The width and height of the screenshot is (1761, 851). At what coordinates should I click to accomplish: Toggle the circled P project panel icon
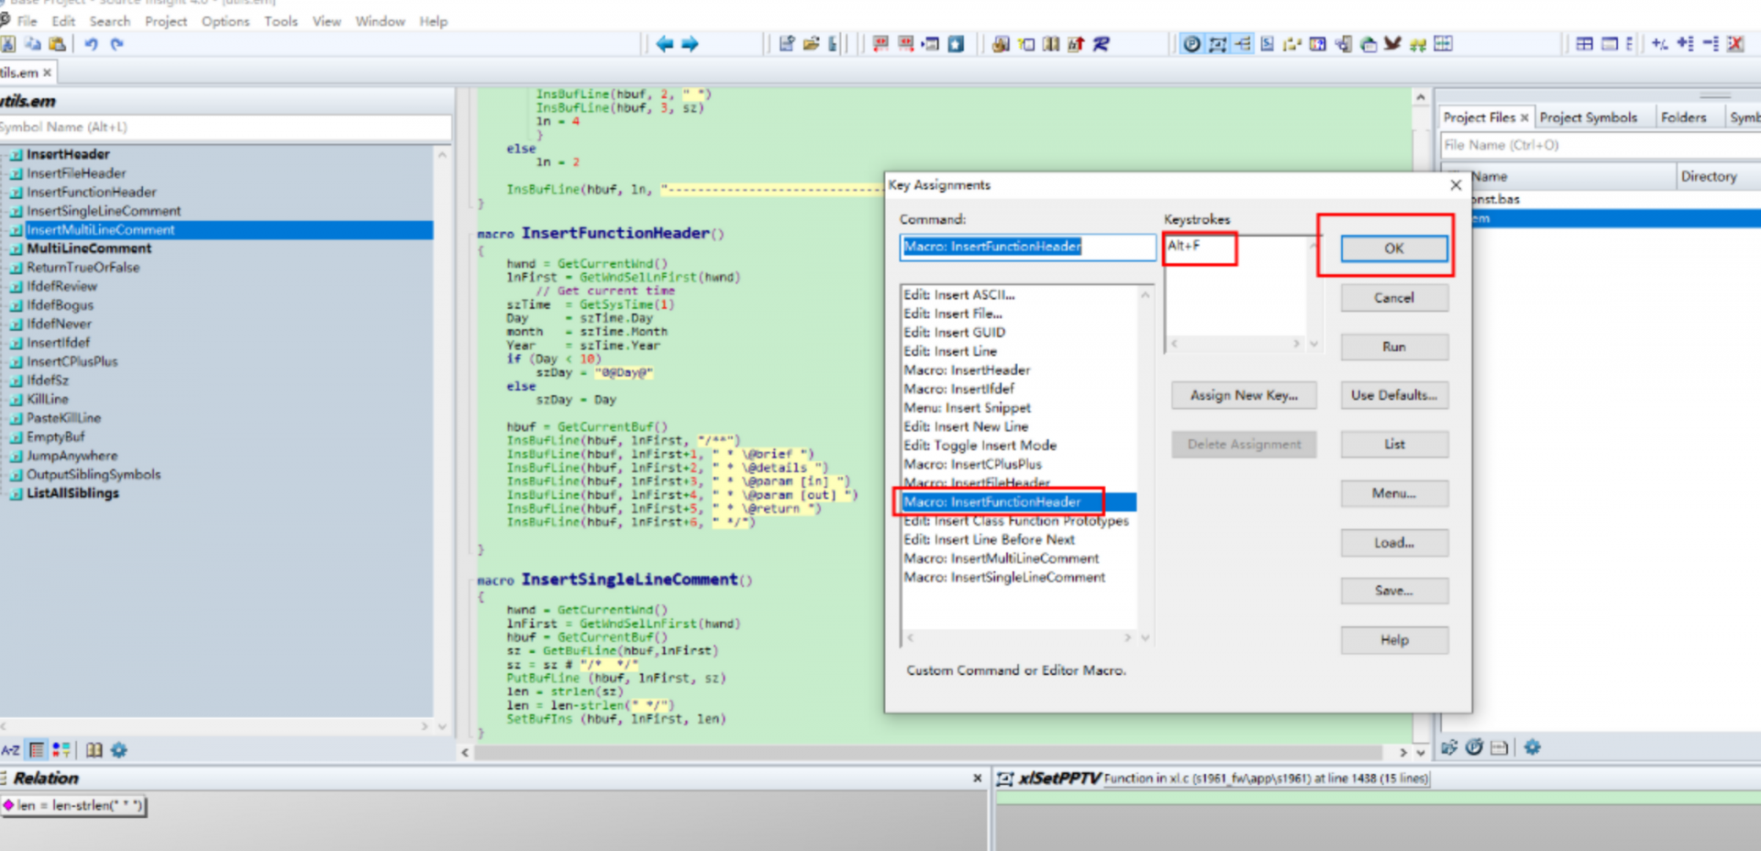coord(1191,44)
